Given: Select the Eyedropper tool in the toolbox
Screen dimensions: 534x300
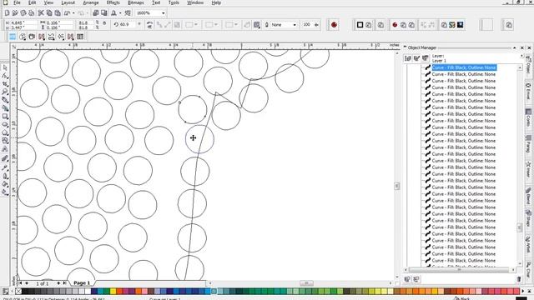Looking at the screenshot, I should pyautogui.click(x=5, y=168).
